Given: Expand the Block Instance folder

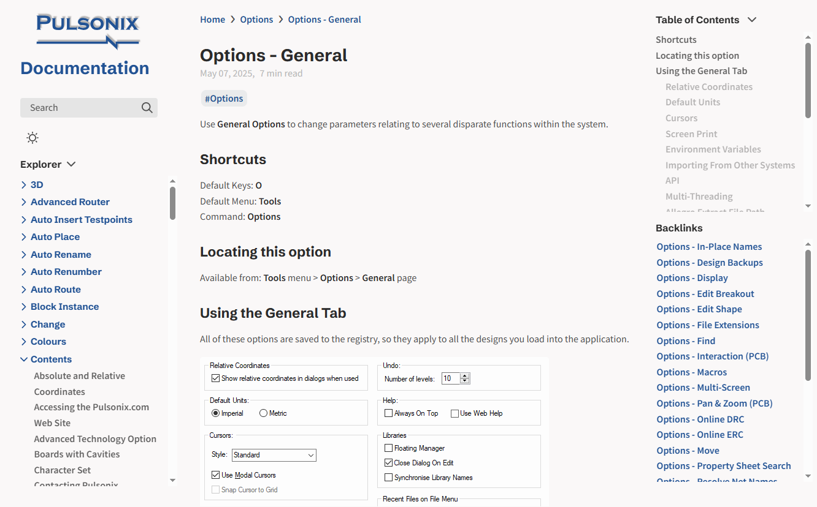Looking at the screenshot, I should (64, 307).
